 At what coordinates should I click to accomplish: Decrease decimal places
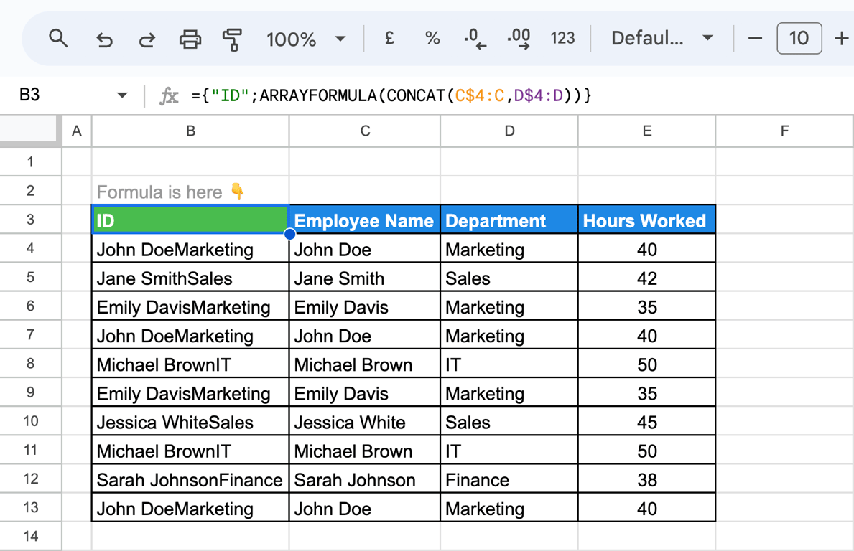click(x=475, y=39)
